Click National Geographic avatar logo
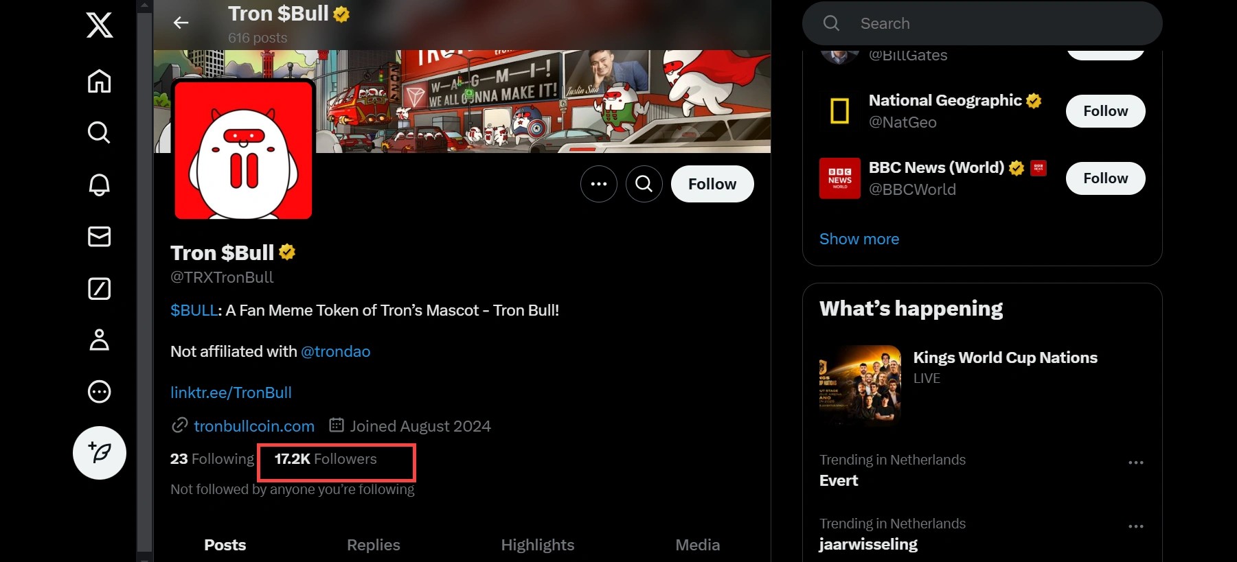The height and width of the screenshot is (562, 1237). coord(840,111)
